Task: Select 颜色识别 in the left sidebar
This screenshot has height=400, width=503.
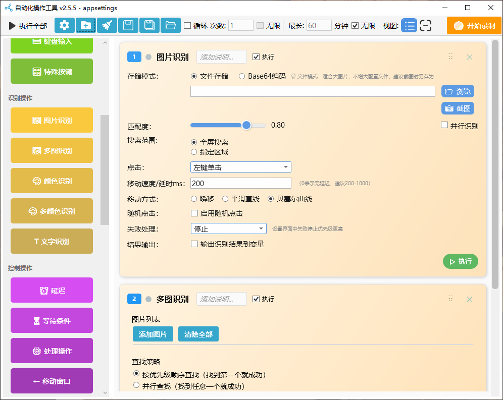Action: pyautogui.click(x=52, y=181)
